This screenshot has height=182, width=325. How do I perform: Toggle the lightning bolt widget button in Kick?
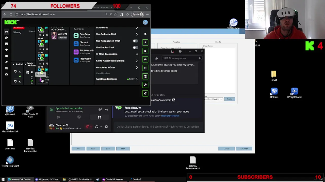(145, 42)
